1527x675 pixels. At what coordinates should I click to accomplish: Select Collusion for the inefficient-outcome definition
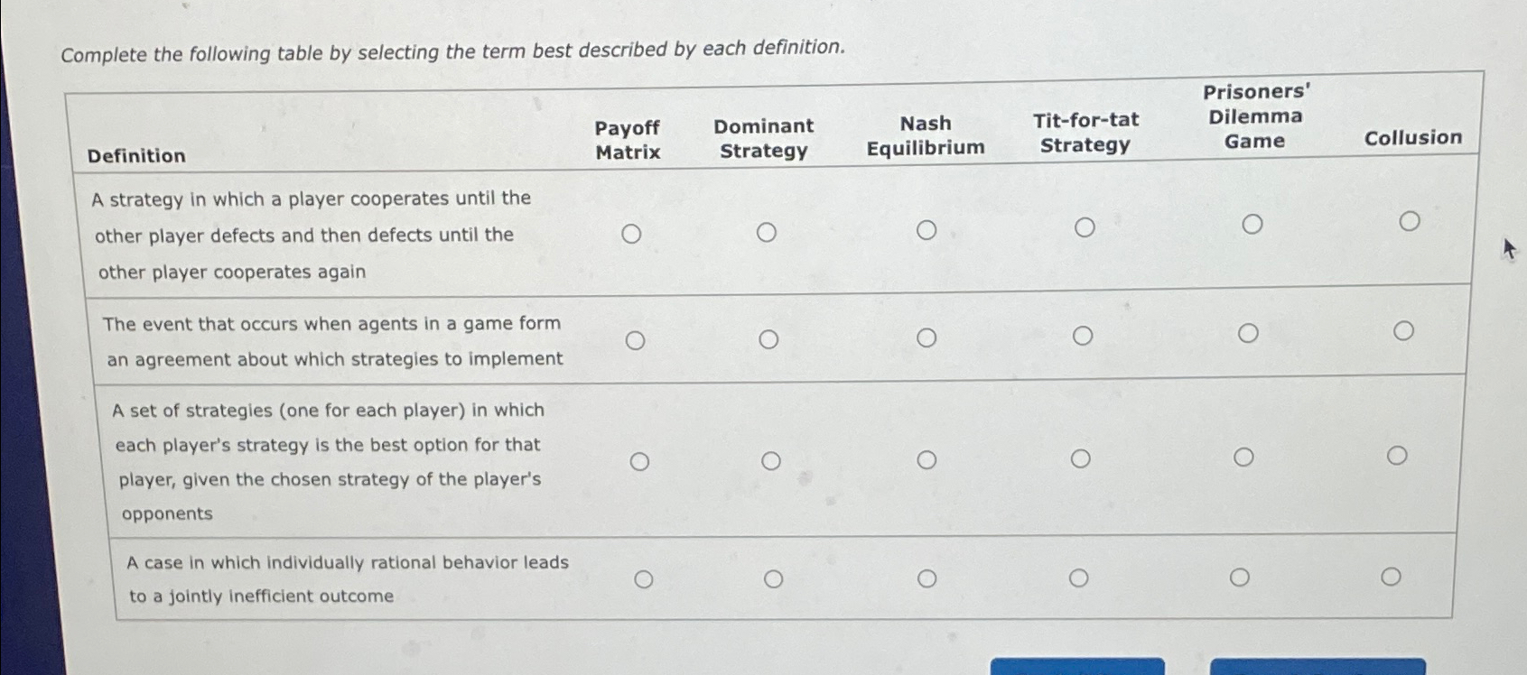point(1392,574)
